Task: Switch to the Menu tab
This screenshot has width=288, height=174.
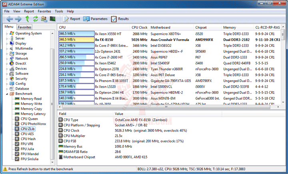Action: tap(9, 27)
